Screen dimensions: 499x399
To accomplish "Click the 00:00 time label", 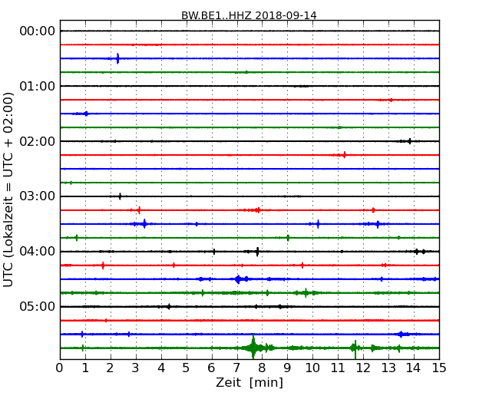I will tap(38, 31).
